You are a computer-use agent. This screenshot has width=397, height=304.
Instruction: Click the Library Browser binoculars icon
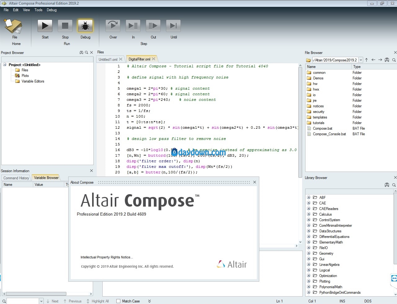(387, 185)
